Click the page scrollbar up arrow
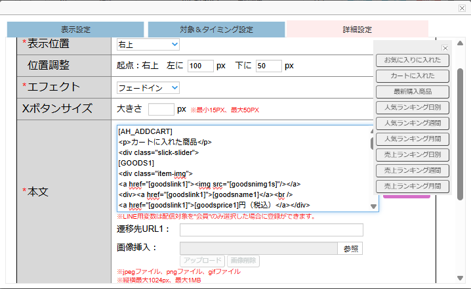Image resolution: width=471 pixels, height=289 pixels. tap(461, 43)
